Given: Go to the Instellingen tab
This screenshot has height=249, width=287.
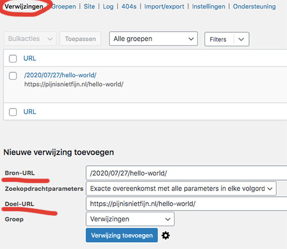Looking at the screenshot, I should (208, 6).
